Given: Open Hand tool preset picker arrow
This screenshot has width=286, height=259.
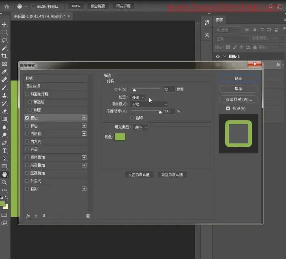Looking at the screenshot, I should [x=26, y=6].
